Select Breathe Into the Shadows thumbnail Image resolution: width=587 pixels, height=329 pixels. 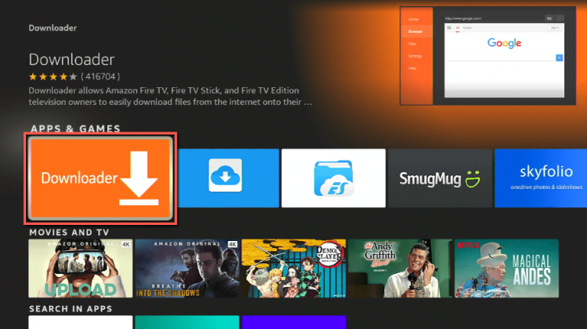pyautogui.click(x=187, y=269)
